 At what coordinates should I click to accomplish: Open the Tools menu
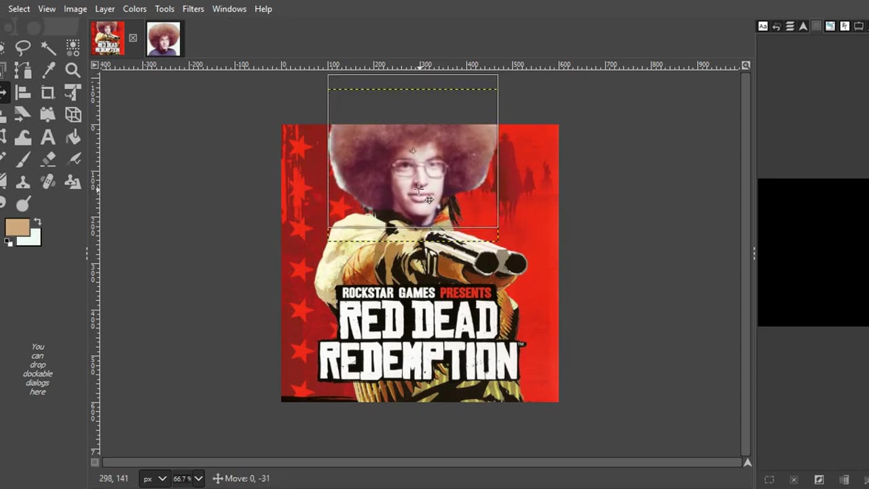click(164, 9)
